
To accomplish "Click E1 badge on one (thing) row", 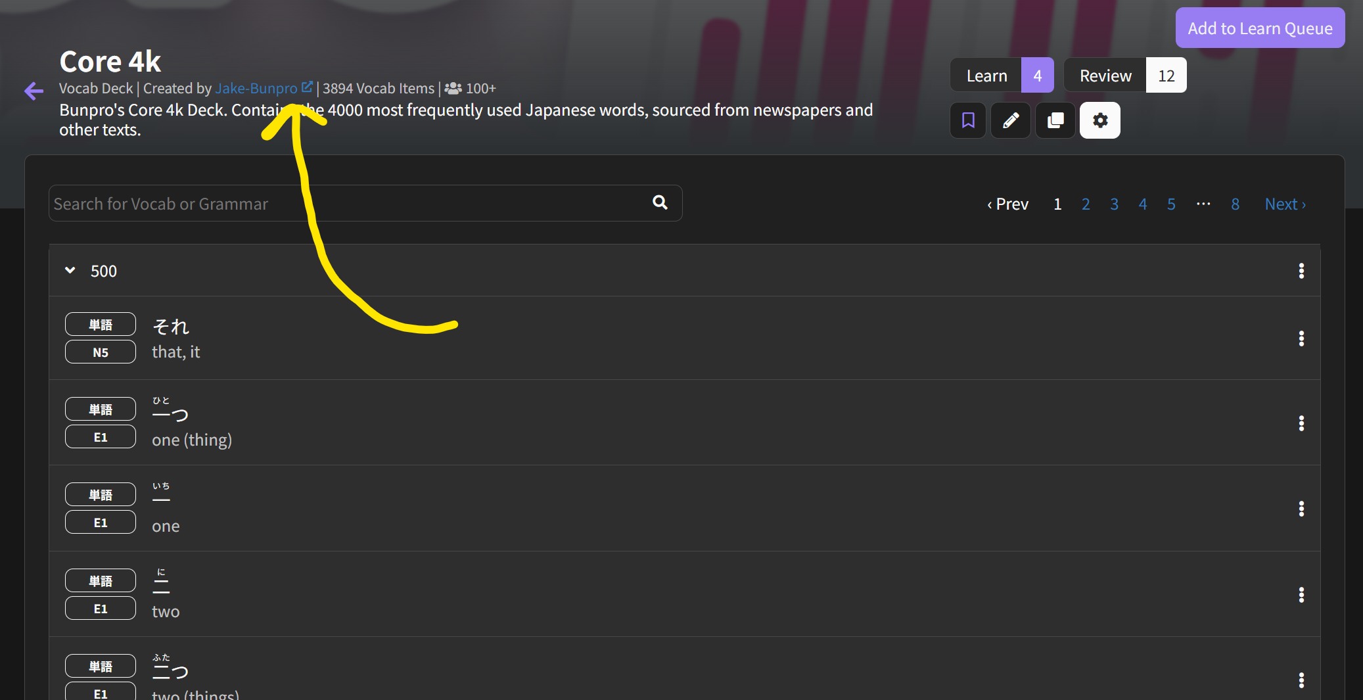I will [101, 436].
